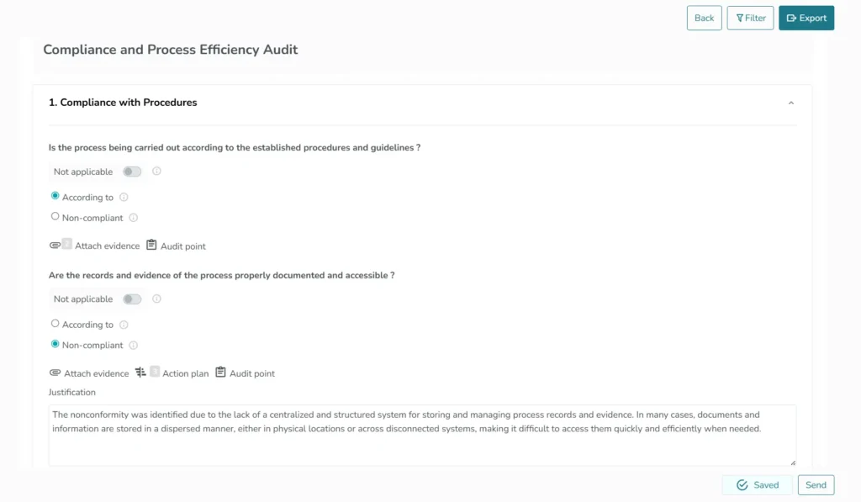Click info icon next to first Non-compliant option
Screen dimensions: 861x502
[133, 218]
